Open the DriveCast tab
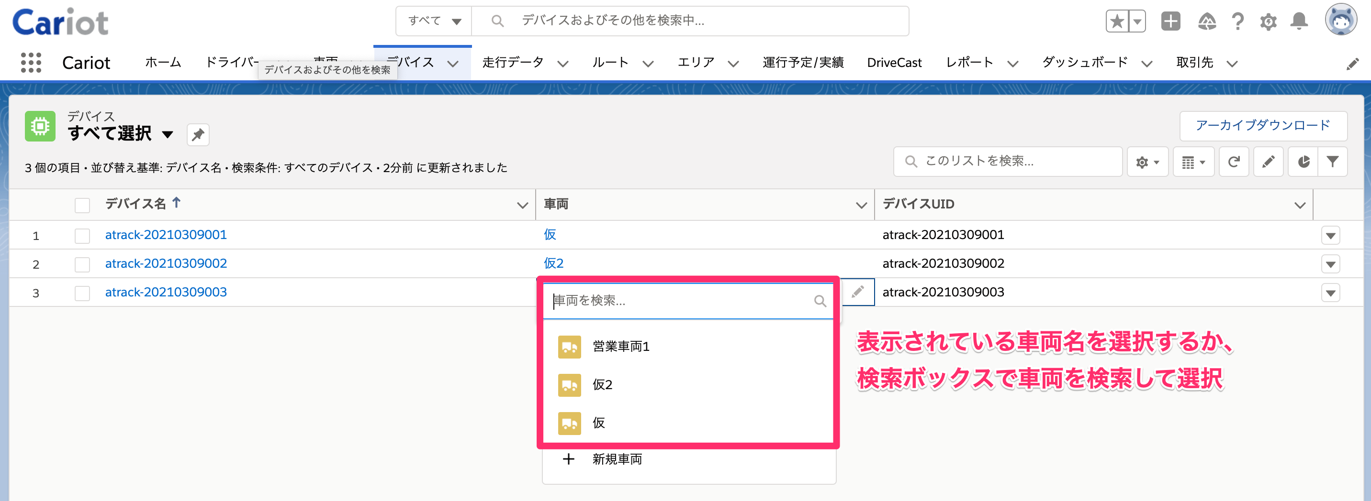Viewport: 1371px width, 501px height. coord(894,63)
